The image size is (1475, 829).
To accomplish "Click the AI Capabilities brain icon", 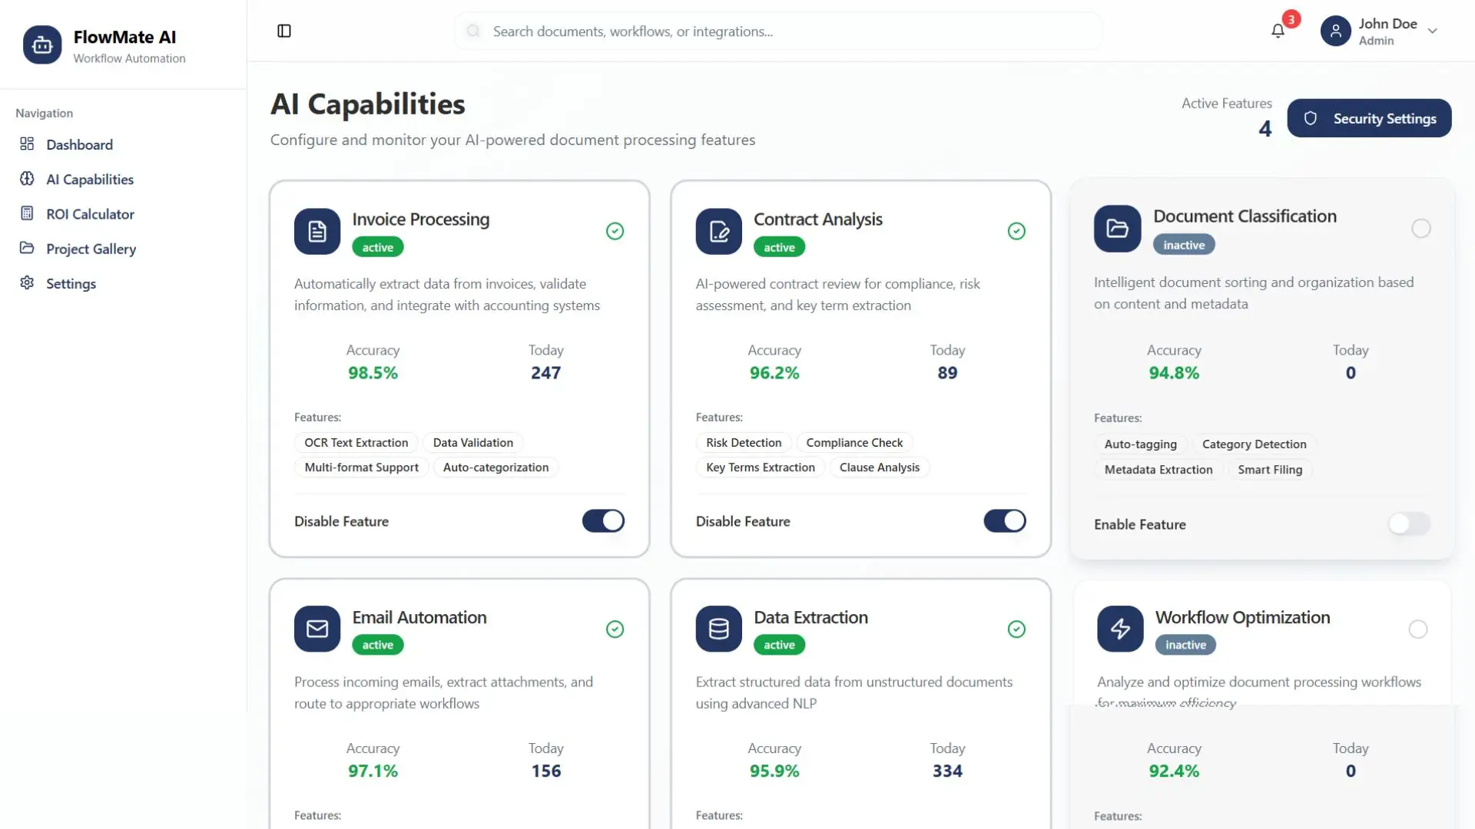I will [x=27, y=179].
